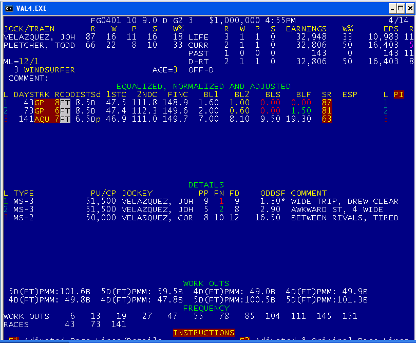Click the highlighted INSTRUCTIONS label
The width and height of the screenshot is (416, 343).
click(203, 333)
